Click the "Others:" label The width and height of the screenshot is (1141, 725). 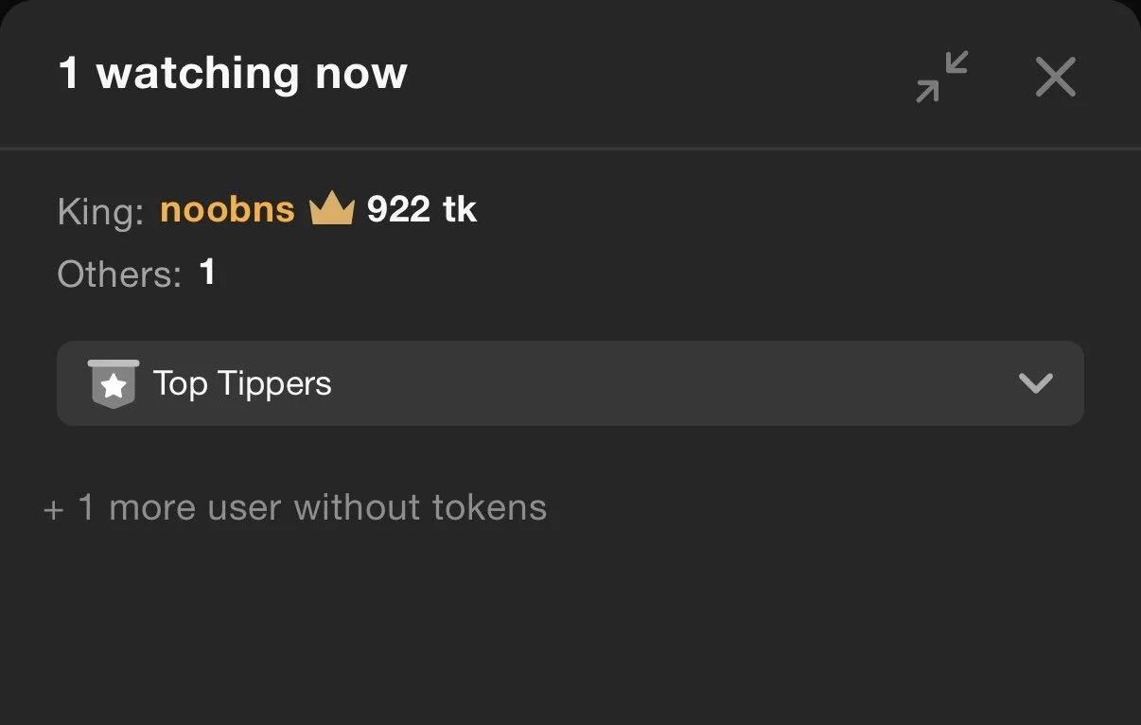click(x=119, y=274)
